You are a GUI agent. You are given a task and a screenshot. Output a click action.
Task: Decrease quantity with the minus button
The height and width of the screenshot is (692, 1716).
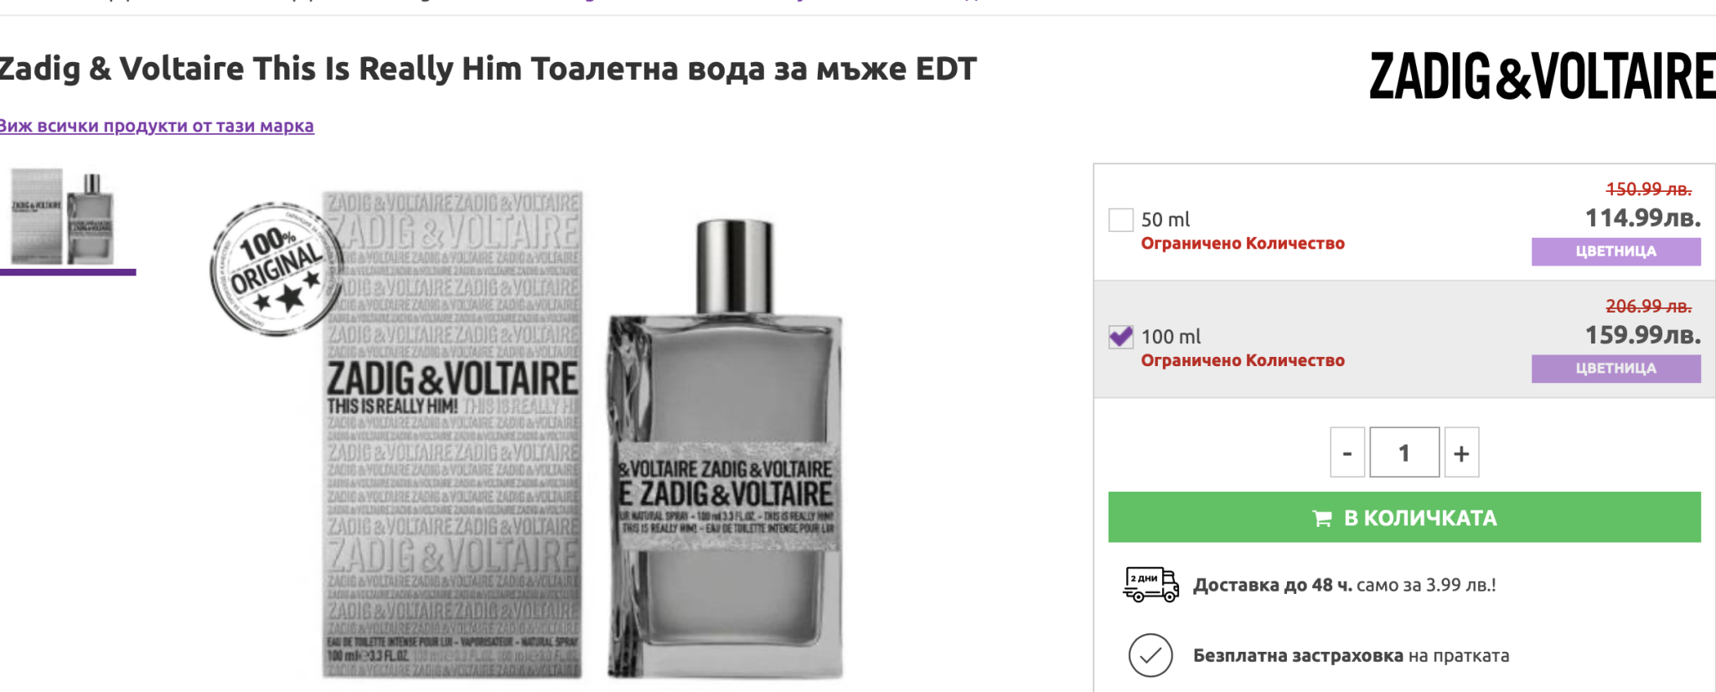pyautogui.click(x=1347, y=453)
